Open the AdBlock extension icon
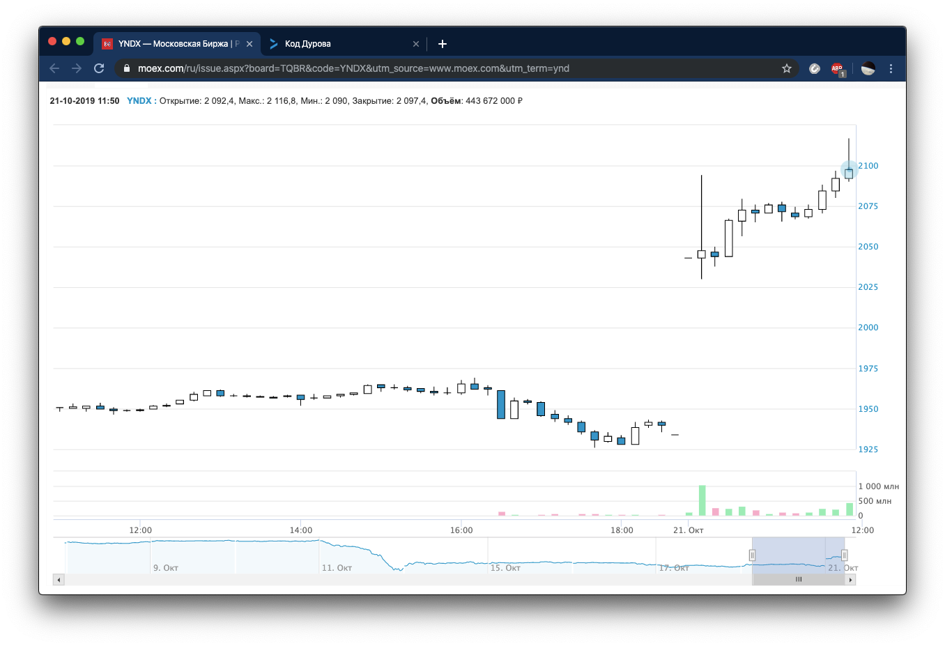The height and width of the screenshot is (646, 945). [x=837, y=68]
